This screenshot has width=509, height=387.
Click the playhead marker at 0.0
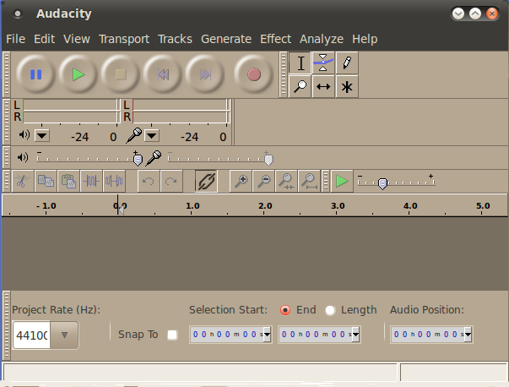coord(121,210)
